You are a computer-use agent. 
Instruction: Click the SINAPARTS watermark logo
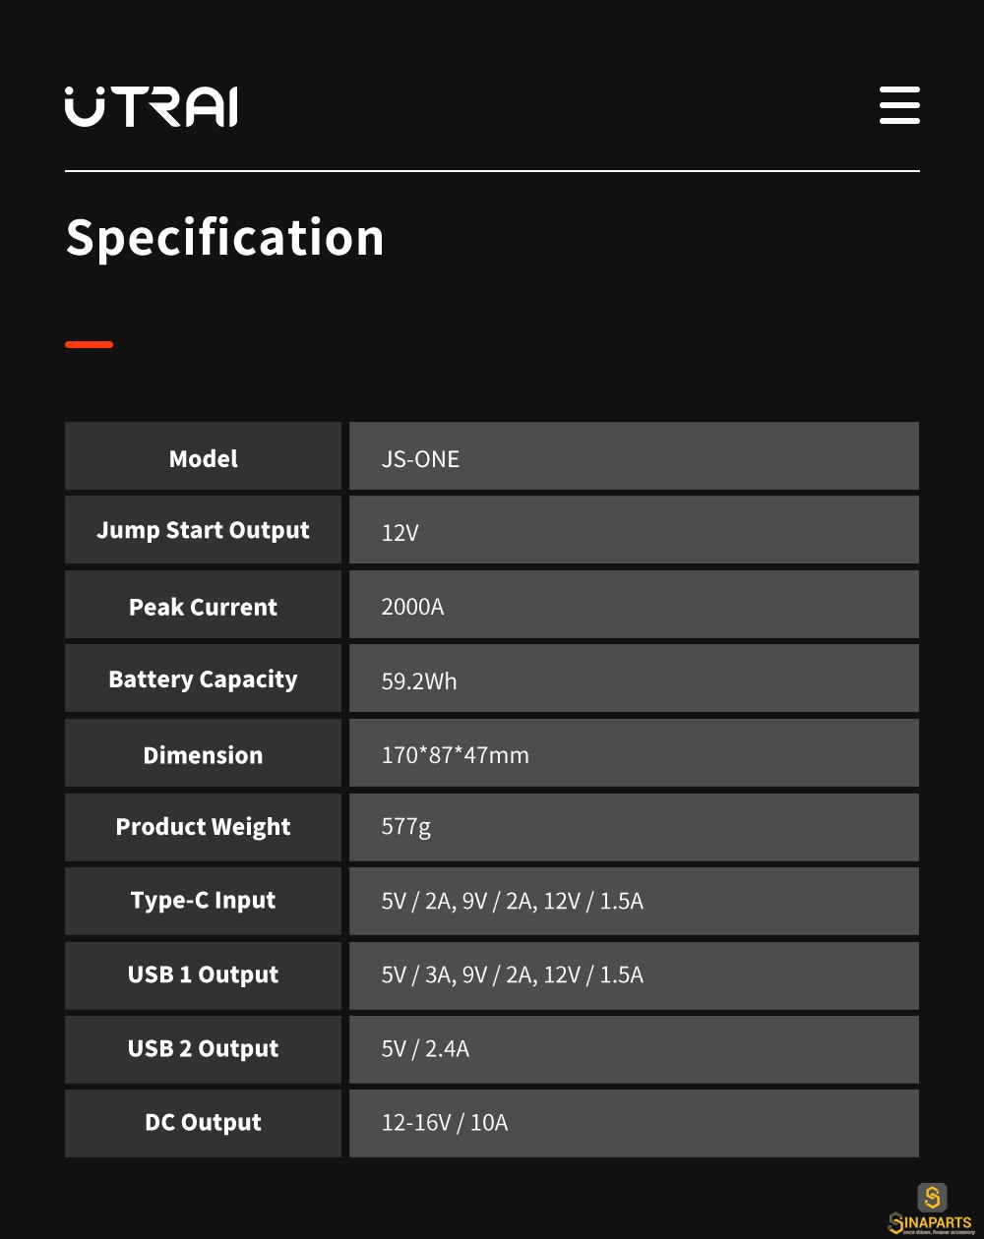tap(931, 1209)
